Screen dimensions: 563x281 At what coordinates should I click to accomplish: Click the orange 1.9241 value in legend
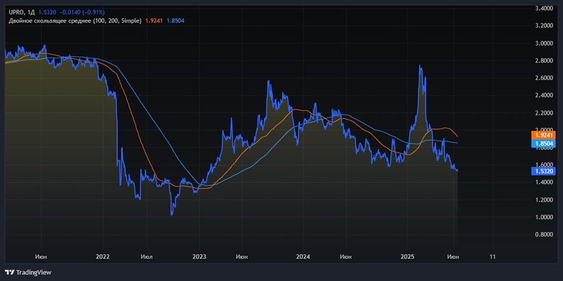tap(154, 21)
